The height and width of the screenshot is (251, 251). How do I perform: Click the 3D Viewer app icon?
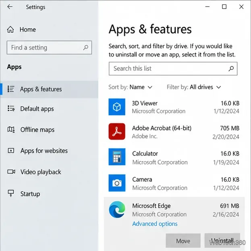point(117,107)
